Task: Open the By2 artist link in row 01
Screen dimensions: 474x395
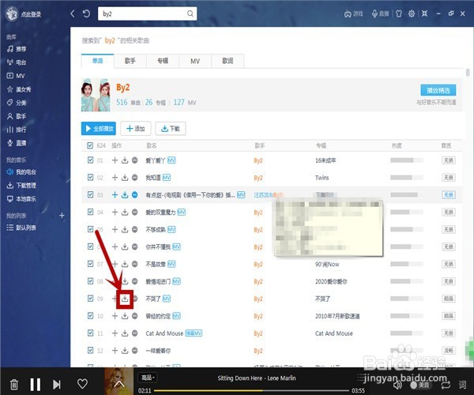Action: [x=258, y=160]
